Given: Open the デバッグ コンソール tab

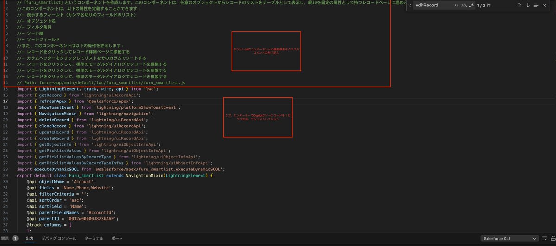Looking at the screenshot, I should pos(59,238).
